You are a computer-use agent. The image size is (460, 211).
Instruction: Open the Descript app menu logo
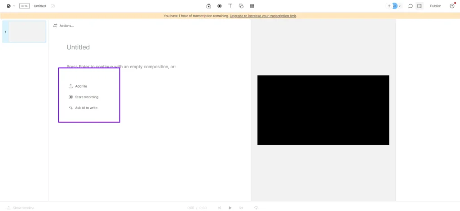[x=9, y=6]
